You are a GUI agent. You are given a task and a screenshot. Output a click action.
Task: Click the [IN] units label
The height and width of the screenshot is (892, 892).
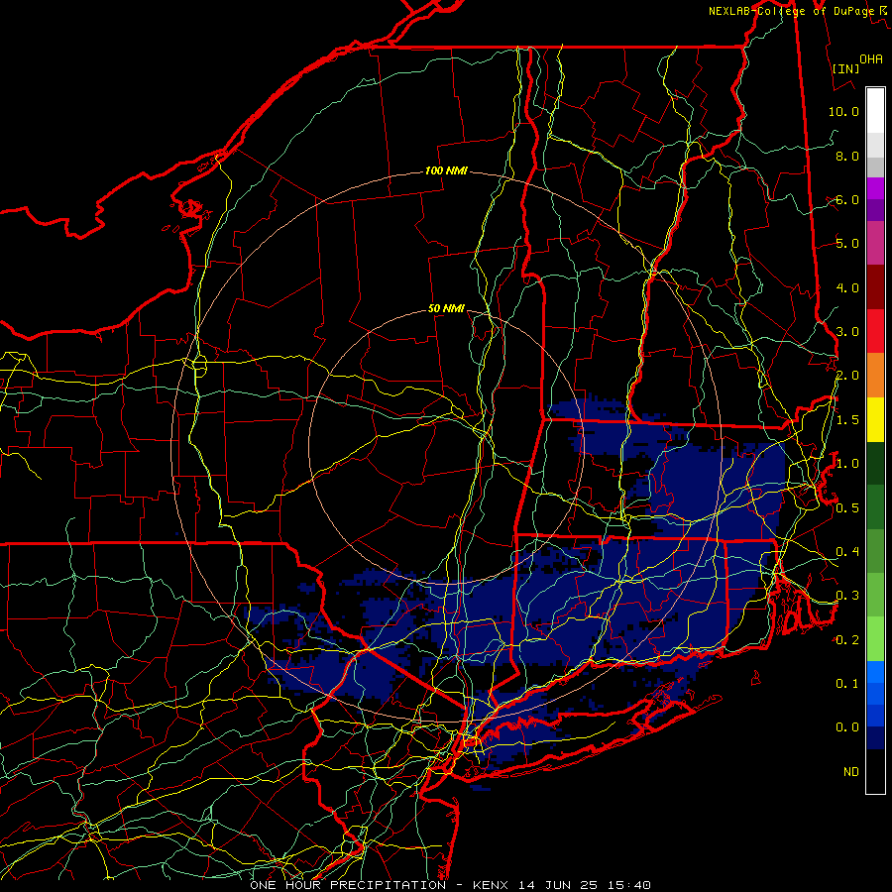click(846, 68)
